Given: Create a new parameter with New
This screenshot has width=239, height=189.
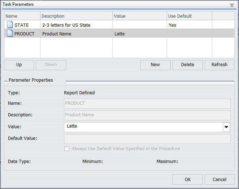Looking at the screenshot, I should click(155, 65).
